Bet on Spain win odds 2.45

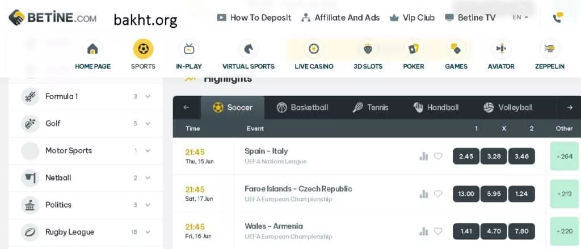466,156
